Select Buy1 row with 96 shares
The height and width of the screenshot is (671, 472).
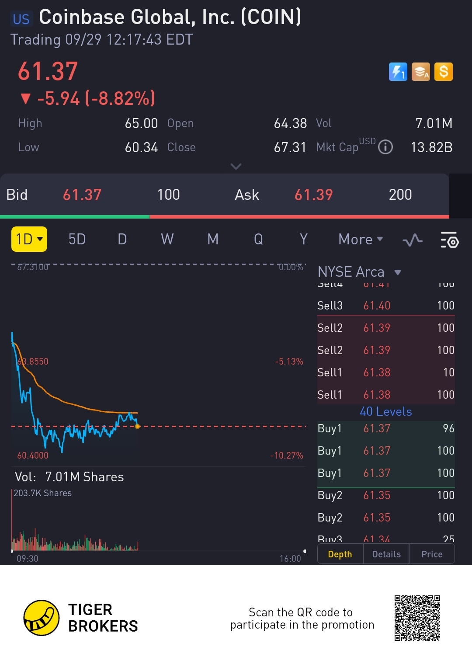(386, 428)
